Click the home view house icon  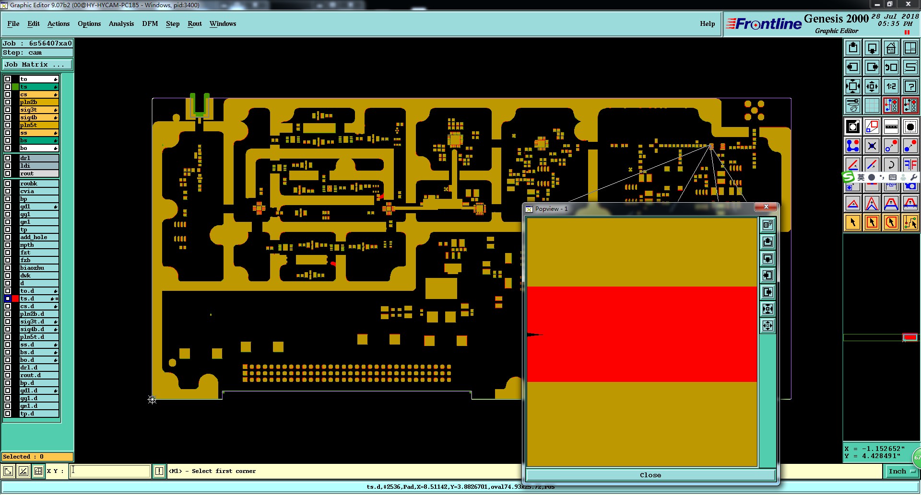[891, 48]
